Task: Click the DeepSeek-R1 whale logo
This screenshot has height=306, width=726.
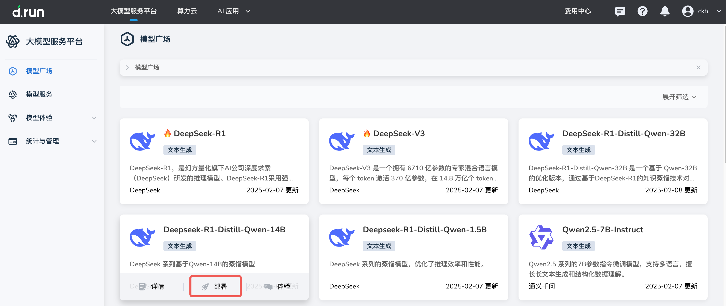Action: pyautogui.click(x=142, y=141)
